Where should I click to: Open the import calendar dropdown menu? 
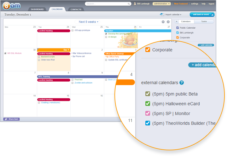[174, 14]
